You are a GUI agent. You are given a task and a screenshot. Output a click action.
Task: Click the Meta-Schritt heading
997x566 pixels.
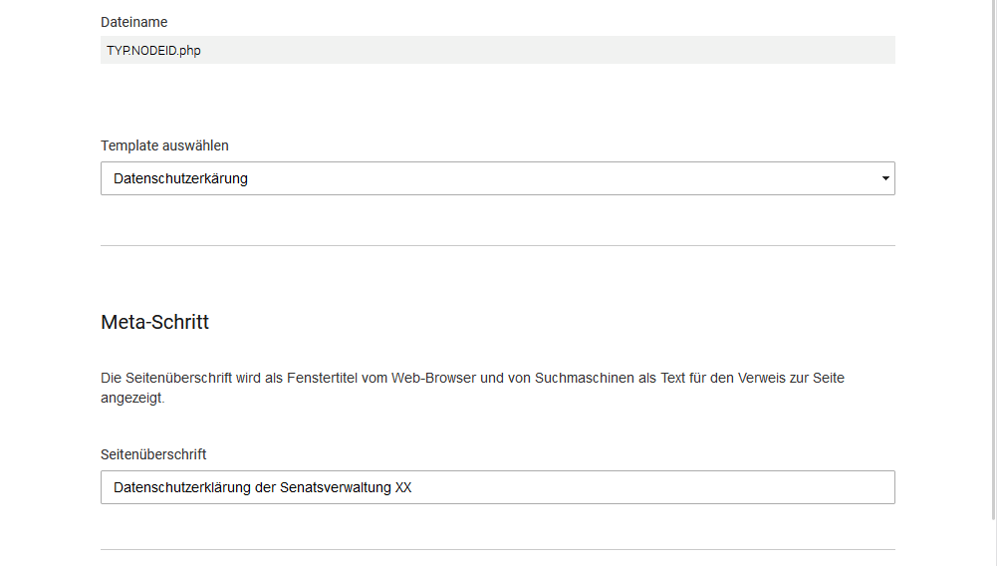point(154,322)
